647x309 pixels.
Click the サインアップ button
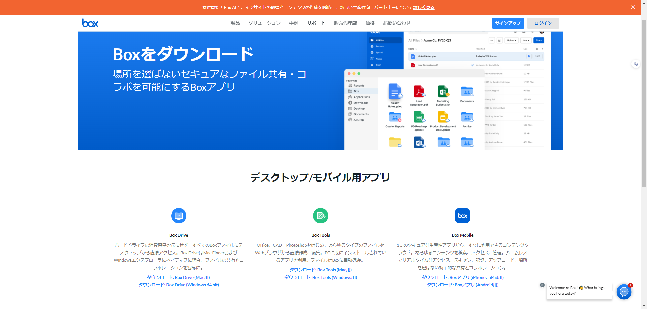pyautogui.click(x=508, y=23)
